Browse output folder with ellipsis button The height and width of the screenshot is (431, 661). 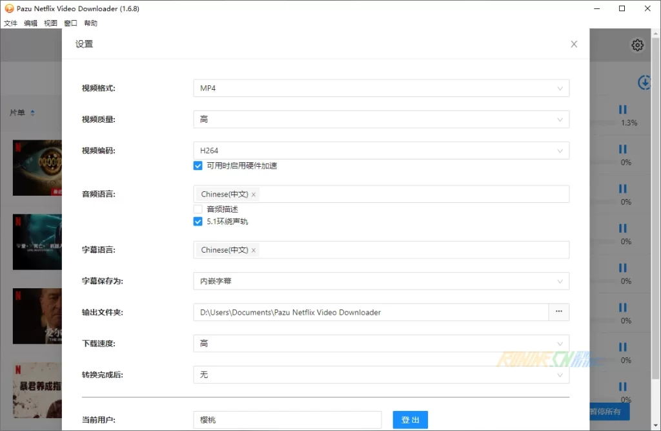558,312
